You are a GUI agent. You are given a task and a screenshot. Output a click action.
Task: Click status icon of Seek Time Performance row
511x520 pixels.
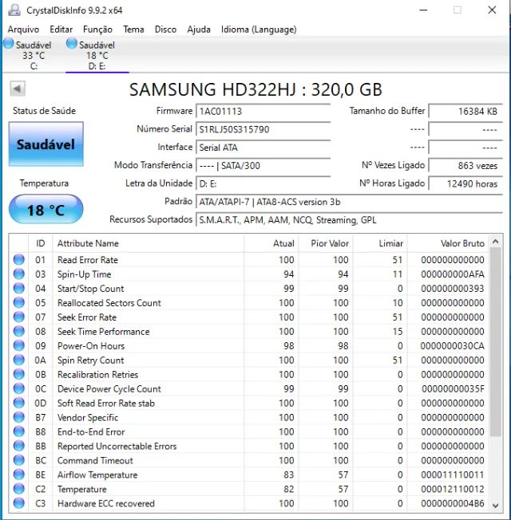[19, 331]
